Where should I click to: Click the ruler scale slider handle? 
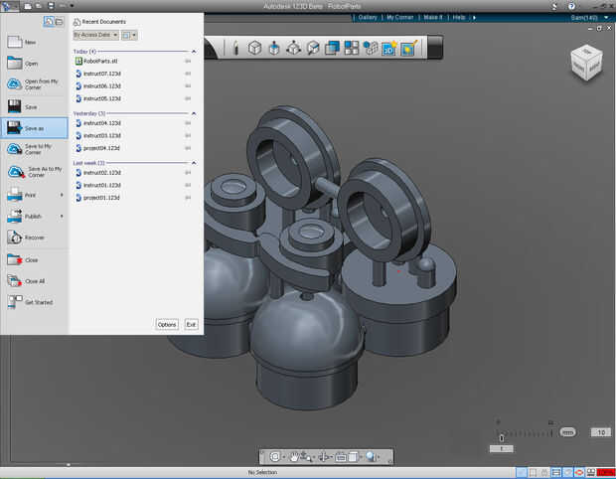(x=502, y=436)
